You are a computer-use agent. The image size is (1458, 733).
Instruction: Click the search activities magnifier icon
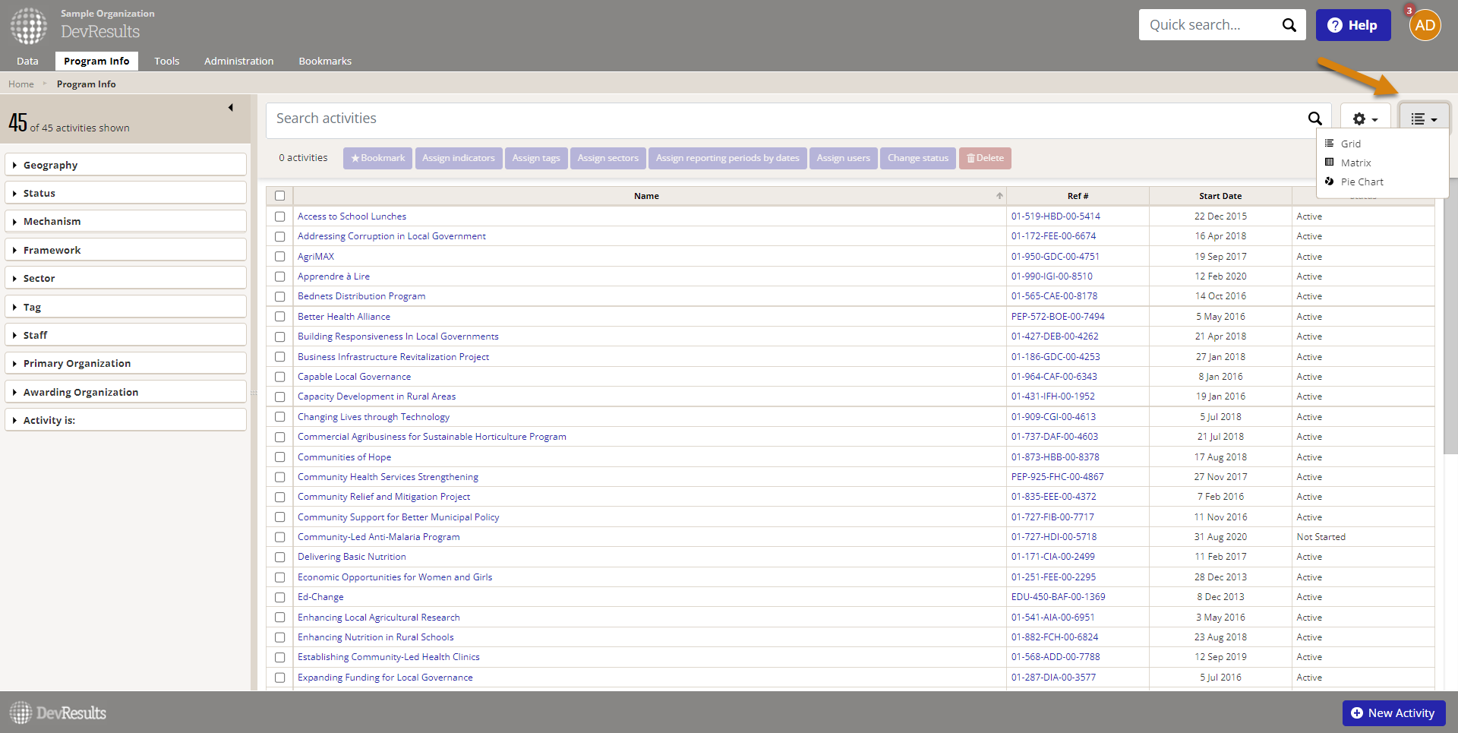[1314, 118]
